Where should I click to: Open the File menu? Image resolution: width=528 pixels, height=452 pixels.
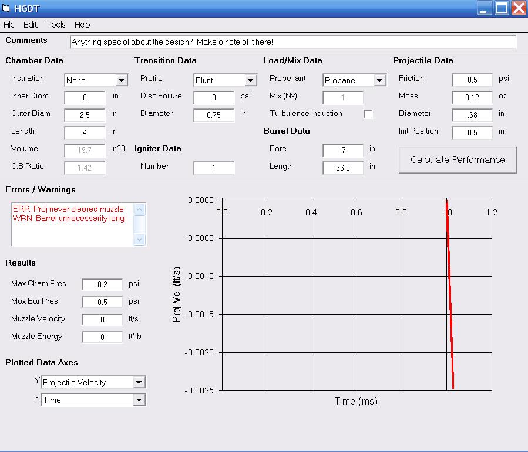(9, 25)
